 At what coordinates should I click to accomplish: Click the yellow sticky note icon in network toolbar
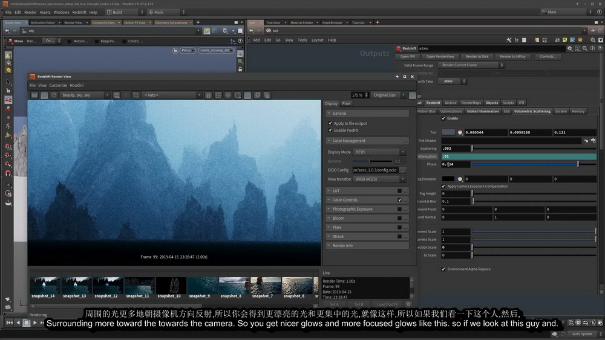565,40
